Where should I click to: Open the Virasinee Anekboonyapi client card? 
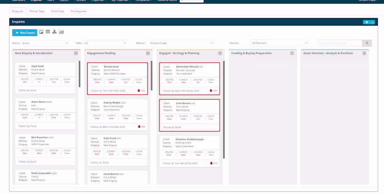pyautogui.click(x=190, y=151)
